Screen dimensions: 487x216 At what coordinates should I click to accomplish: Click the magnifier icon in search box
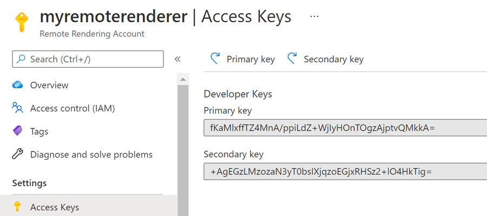(x=21, y=59)
